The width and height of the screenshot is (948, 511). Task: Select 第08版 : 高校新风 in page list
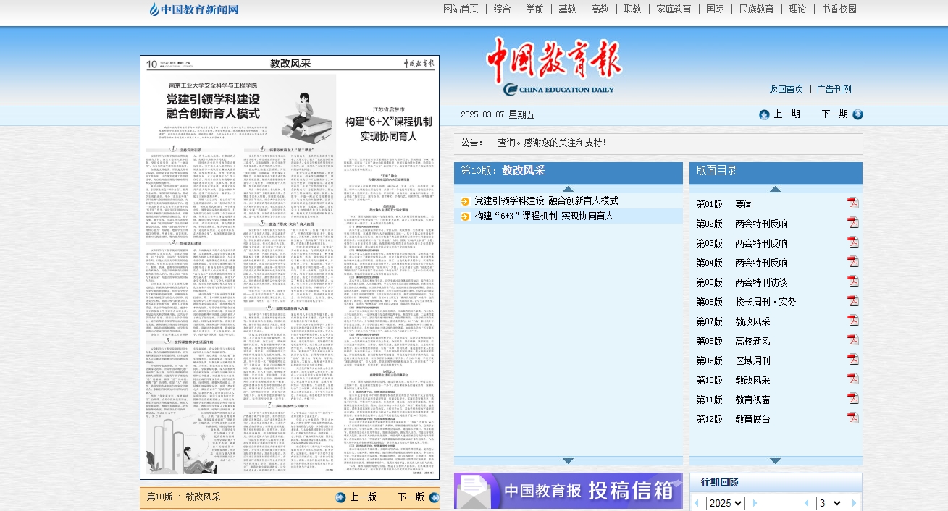733,341
